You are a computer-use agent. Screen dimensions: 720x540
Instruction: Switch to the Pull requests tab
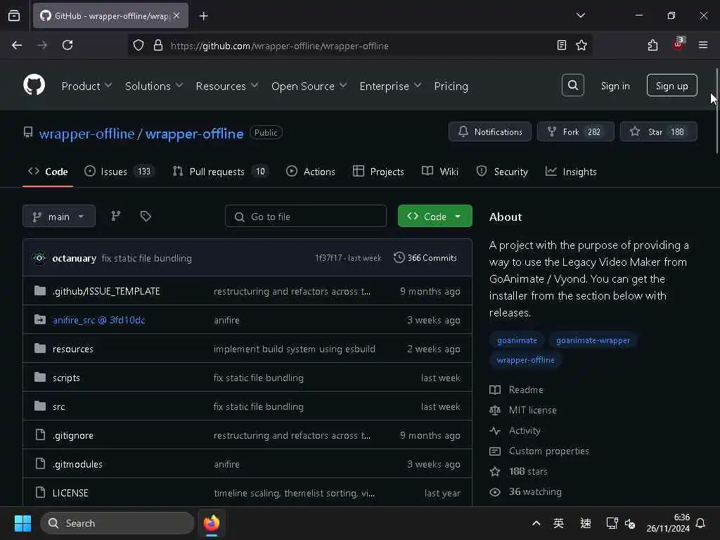click(219, 172)
